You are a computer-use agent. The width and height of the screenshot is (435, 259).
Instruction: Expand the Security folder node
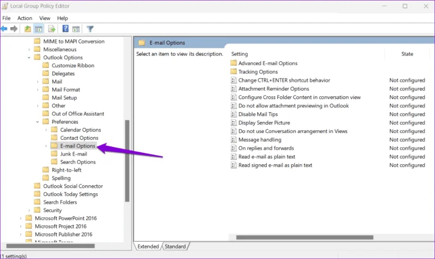29,211
